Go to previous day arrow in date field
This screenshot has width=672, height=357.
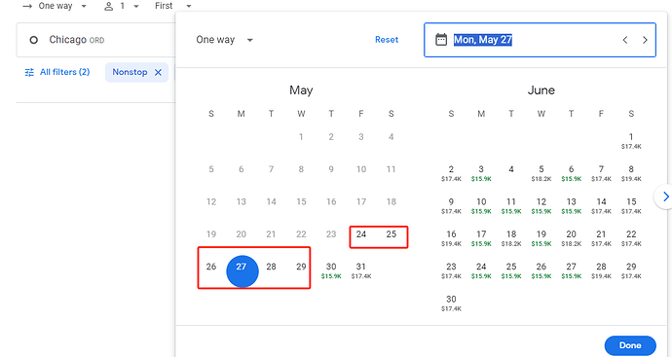click(625, 40)
